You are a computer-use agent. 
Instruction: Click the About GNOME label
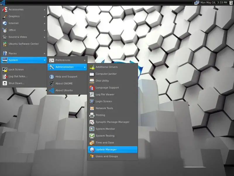tap(64, 84)
